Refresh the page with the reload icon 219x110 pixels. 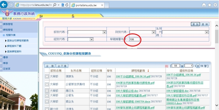67,5
